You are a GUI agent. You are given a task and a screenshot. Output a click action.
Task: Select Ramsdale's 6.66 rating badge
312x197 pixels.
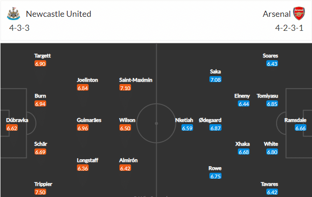300,128
